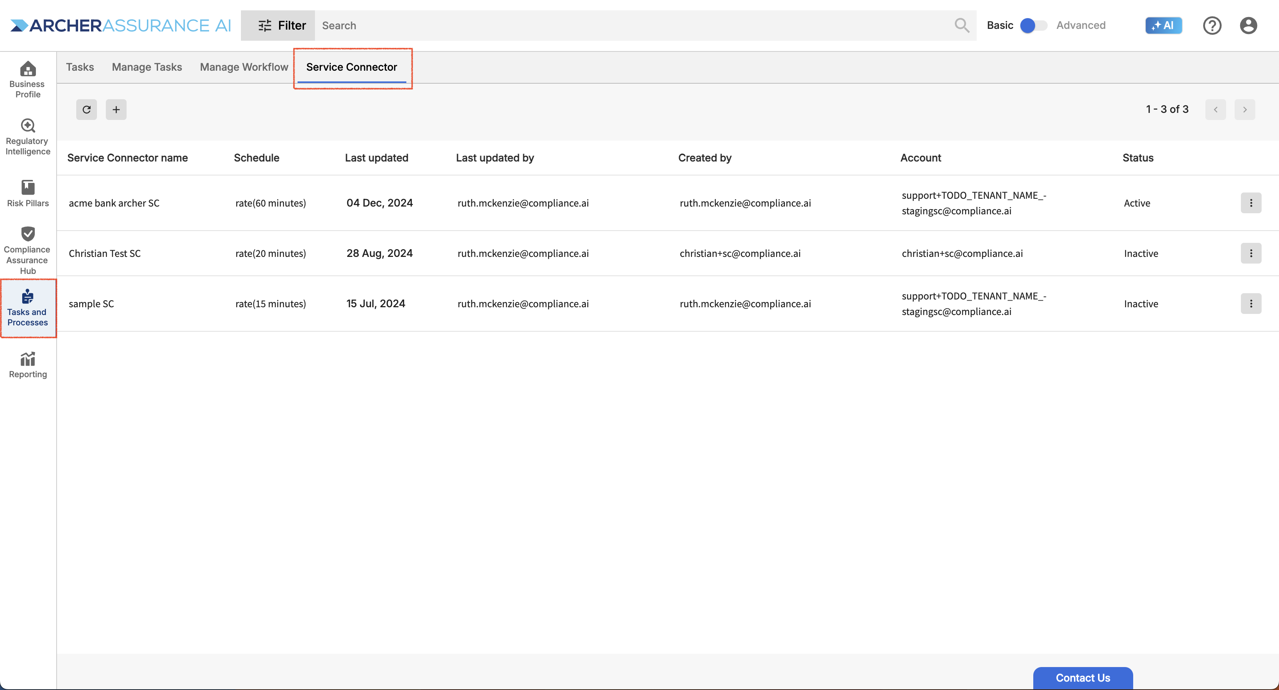This screenshot has height=690, width=1279.
Task: Click sample SC row's account email
Action: [974, 304]
